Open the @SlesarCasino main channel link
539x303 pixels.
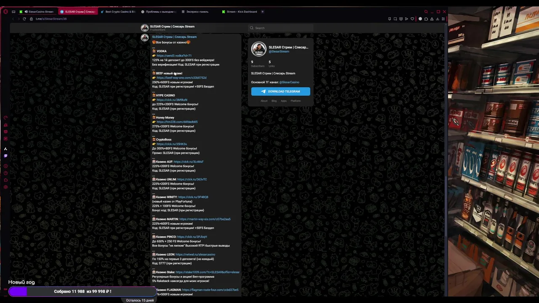[289, 82]
